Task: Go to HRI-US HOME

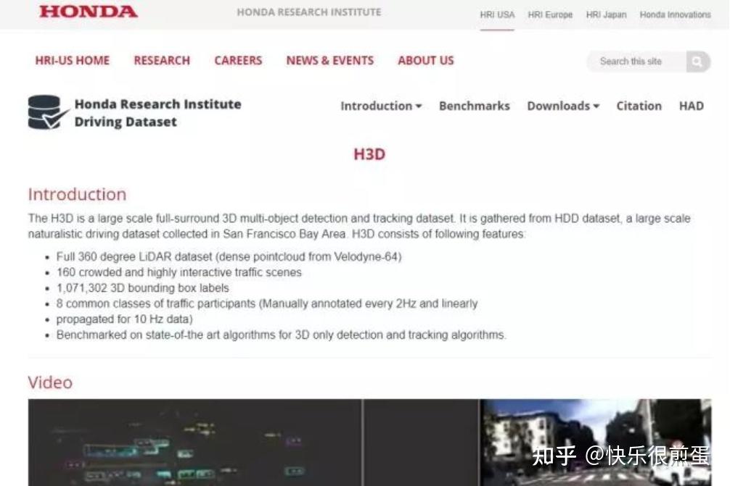Action: (x=72, y=61)
